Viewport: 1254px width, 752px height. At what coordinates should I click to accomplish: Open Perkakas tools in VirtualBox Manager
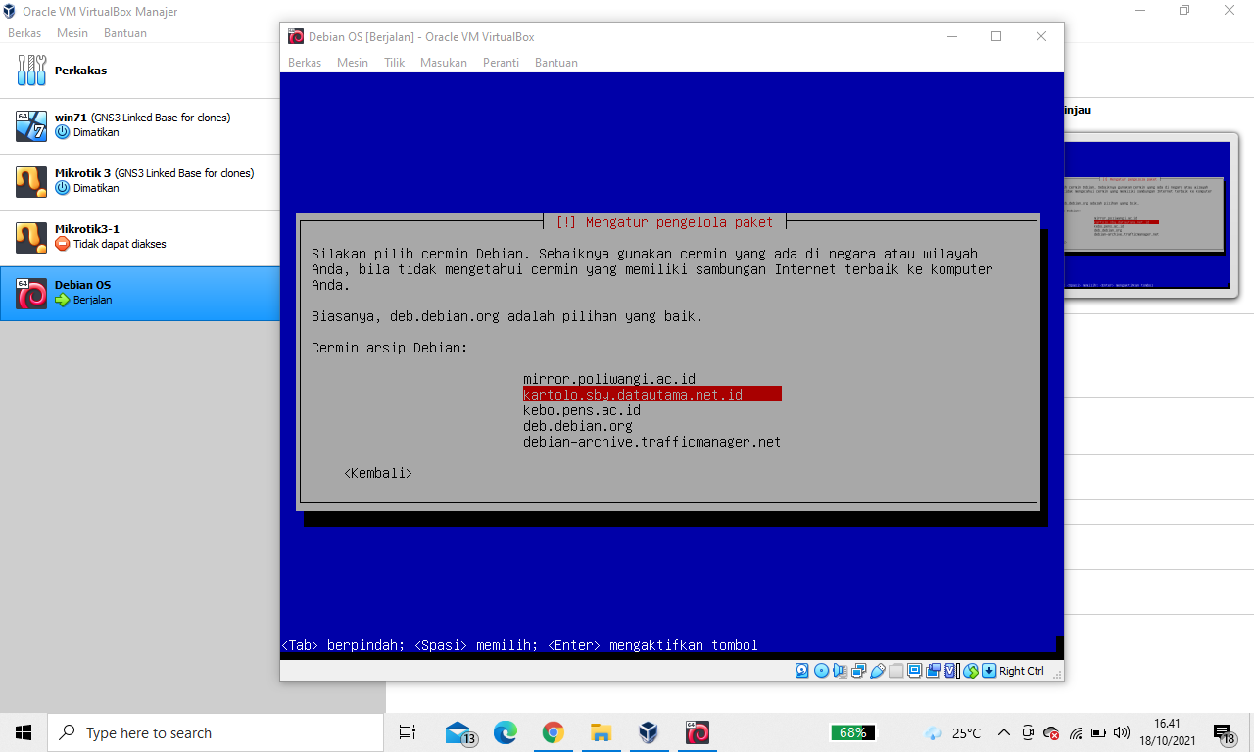pyautogui.click(x=139, y=70)
